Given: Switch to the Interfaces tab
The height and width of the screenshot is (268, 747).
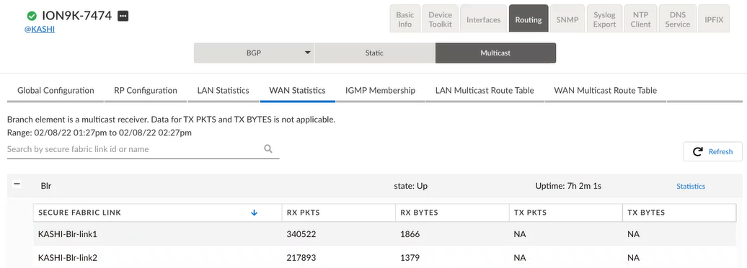Looking at the screenshot, I should coord(484,19).
